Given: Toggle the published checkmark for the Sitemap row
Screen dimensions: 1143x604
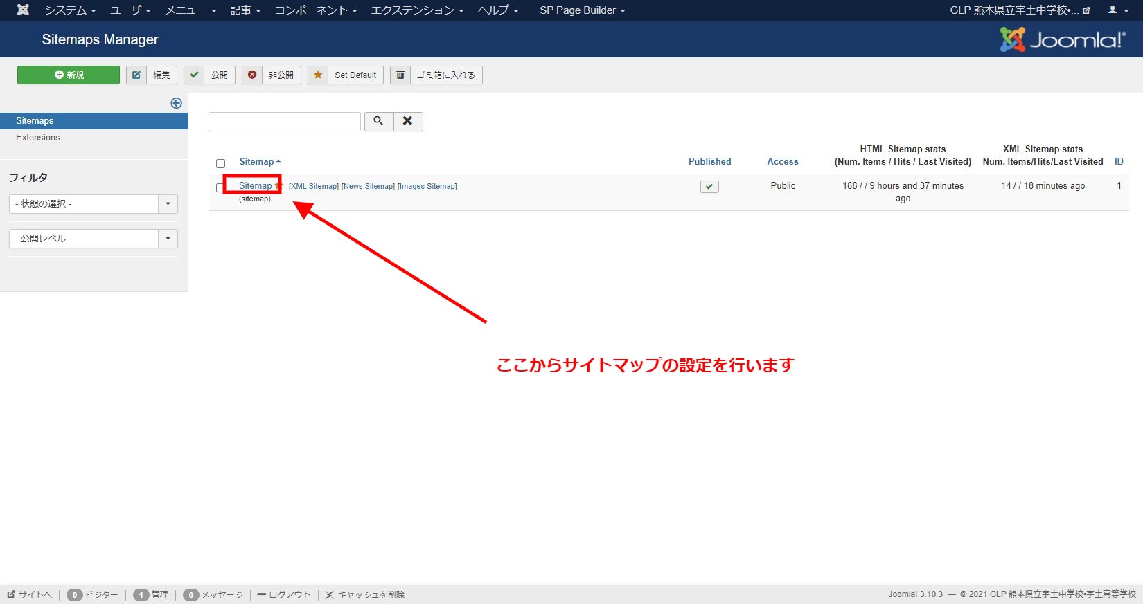Looking at the screenshot, I should click(x=709, y=187).
